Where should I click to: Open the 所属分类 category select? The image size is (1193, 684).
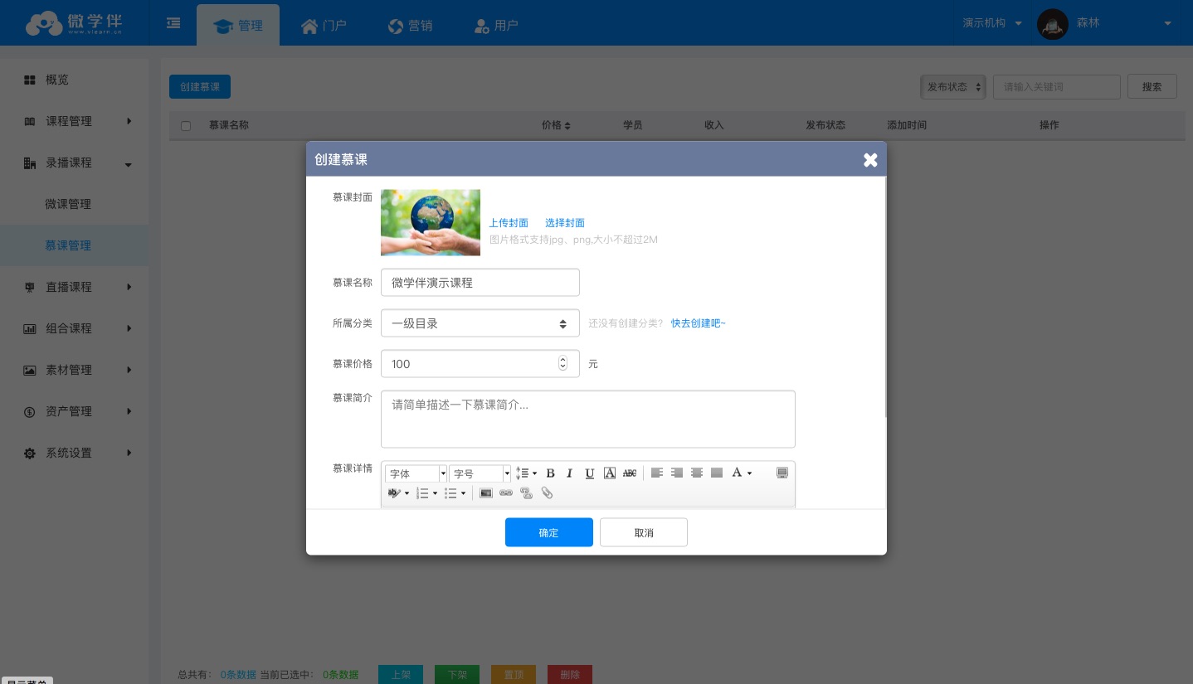click(480, 323)
